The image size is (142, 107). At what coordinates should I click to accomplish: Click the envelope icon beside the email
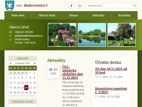(10, 36)
